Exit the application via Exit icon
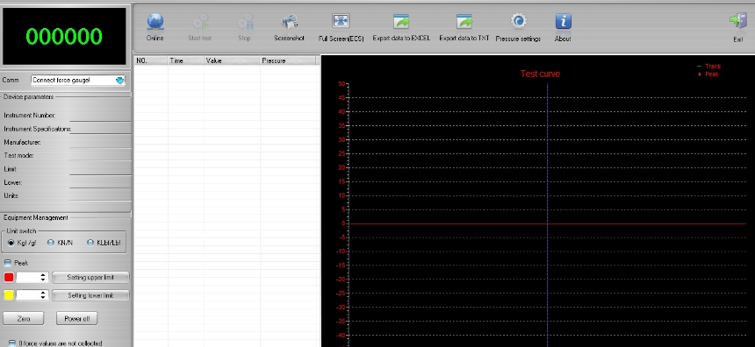755x347 pixels. click(737, 22)
